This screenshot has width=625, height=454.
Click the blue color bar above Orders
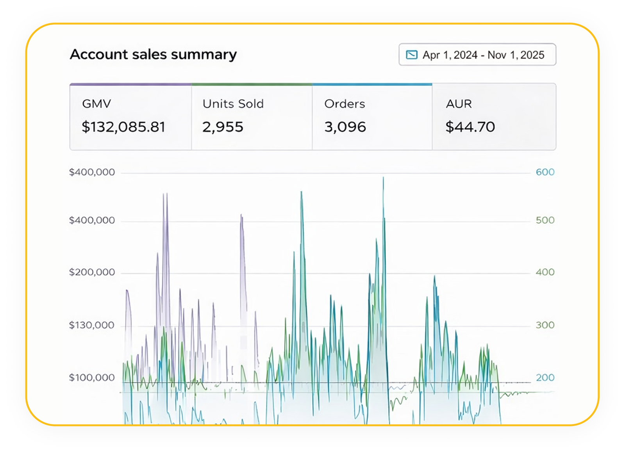click(372, 84)
